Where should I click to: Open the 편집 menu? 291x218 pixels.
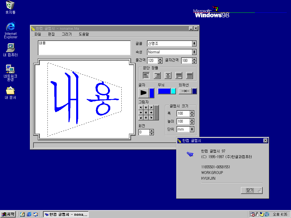click(51, 34)
